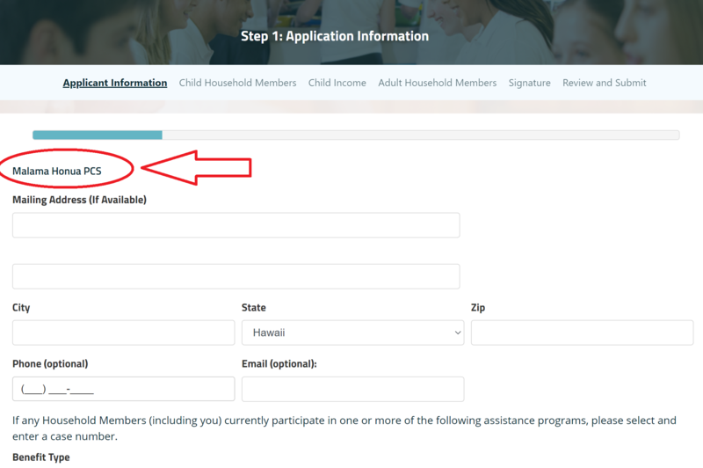703x468 pixels.
Task: Focus the first Mailing Address line field
Action: [x=236, y=225]
